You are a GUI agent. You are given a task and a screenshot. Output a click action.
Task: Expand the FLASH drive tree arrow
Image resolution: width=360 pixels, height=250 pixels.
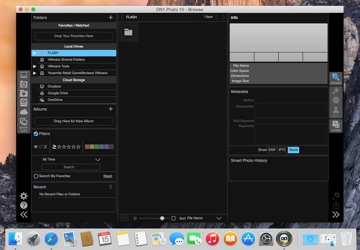point(35,53)
